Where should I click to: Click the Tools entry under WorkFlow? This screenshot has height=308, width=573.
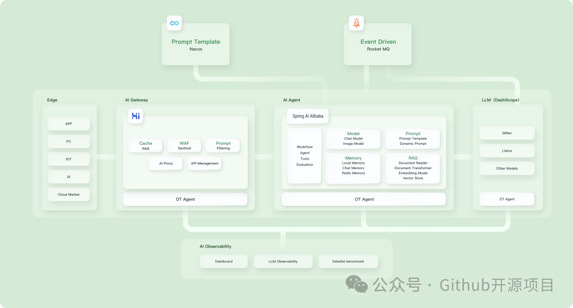coord(305,159)
